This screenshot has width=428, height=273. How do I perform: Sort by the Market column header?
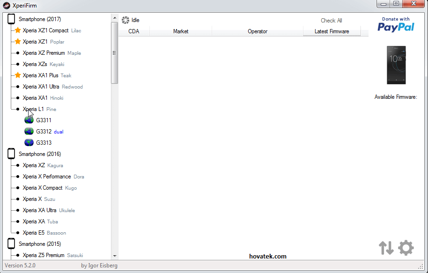pyautogui.click(x=181, y=31)
